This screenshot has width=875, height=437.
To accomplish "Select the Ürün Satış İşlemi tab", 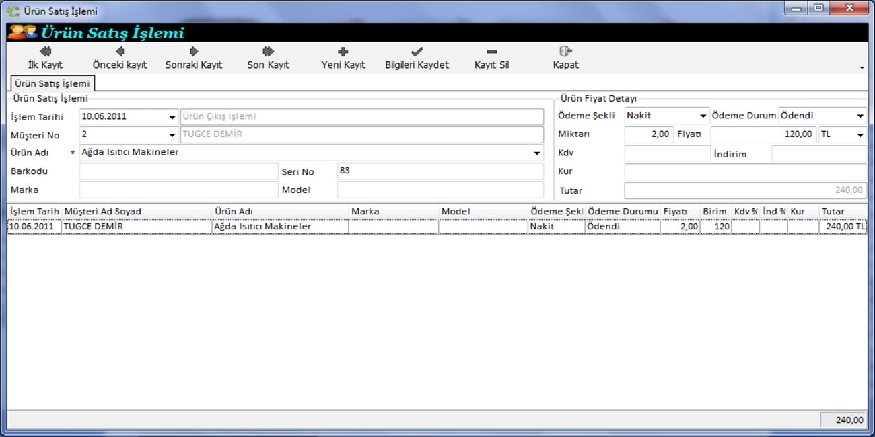I will click(x=52, y=83).
